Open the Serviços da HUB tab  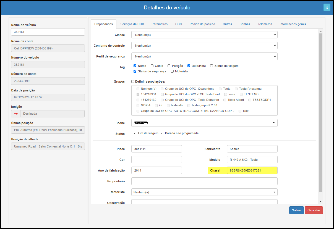click(132, 24)
